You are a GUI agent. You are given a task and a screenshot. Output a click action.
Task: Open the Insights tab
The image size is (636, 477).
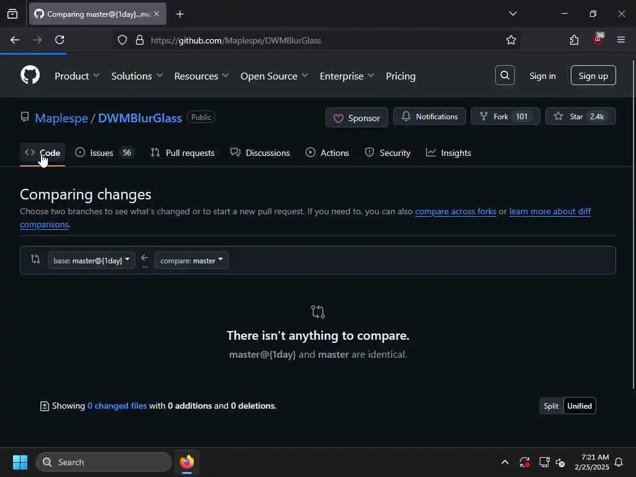tap(448, 153)
